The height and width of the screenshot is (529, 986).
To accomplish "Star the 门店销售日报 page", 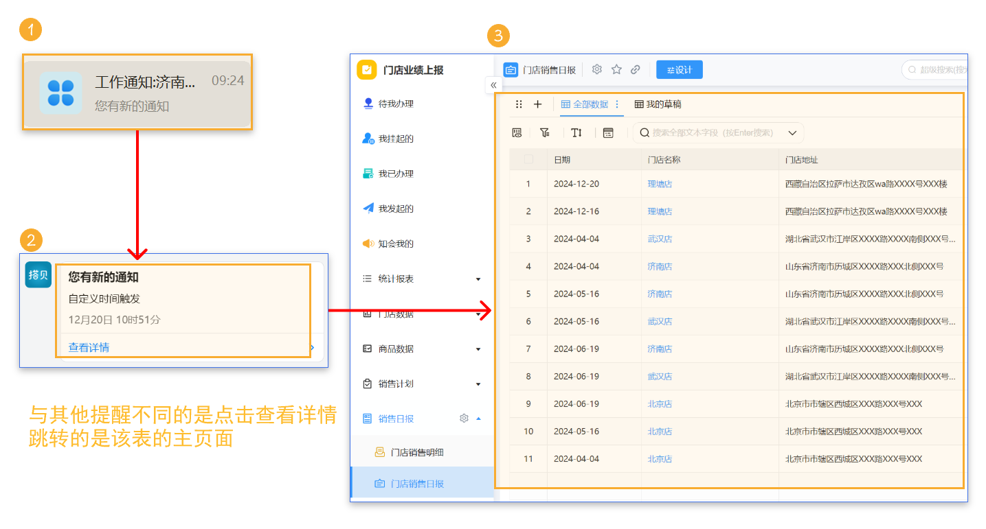I will tap(615, 69).
